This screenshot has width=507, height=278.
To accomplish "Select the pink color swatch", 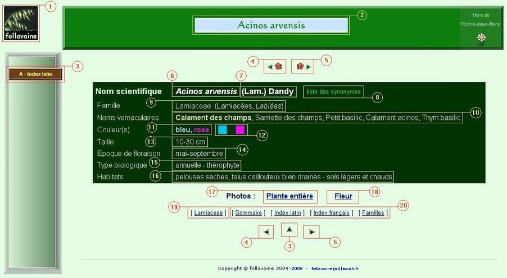I will (x=240, y=130).
